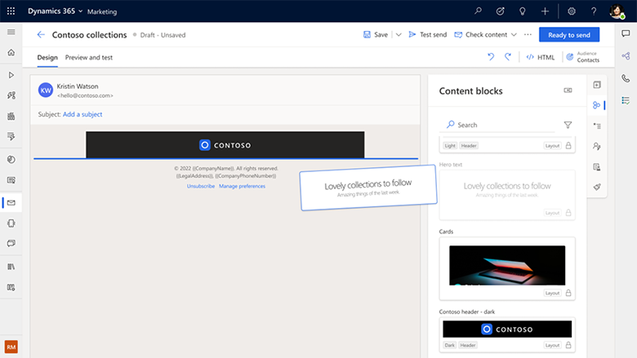The image size is (637, 358).
Task: Click the RM area switcher at sidebar bottom
Action: (11, 347)
